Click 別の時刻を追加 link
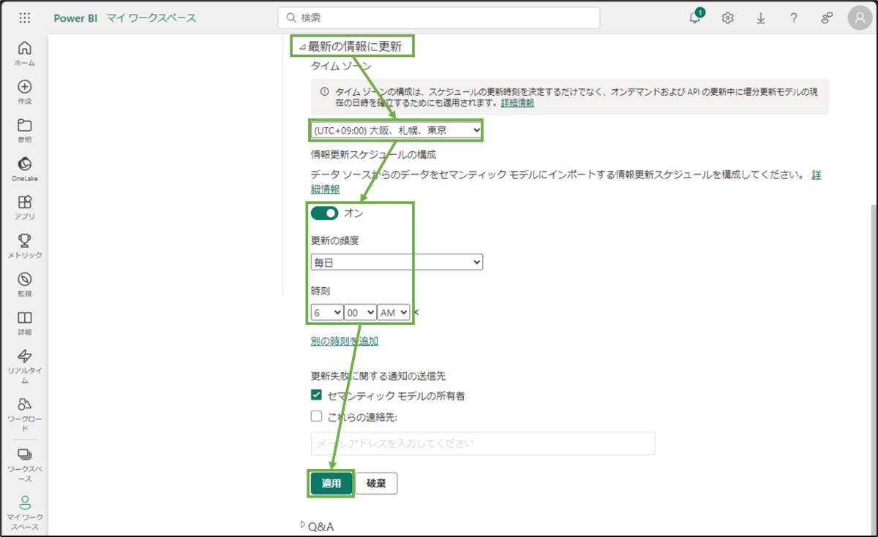This screenshot has height=537, width=878. pos(345,340)
